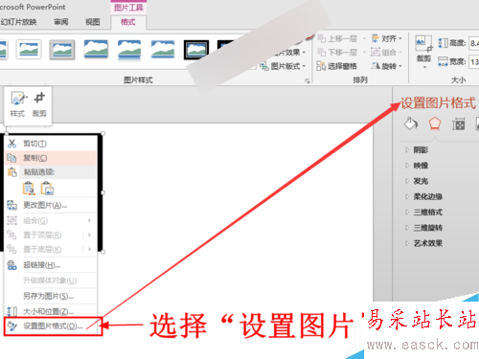The width and height of the screenshot is (479, 359).
Task: Click the change picture icon beside 更改图片
Action: (x=11, y=205)
